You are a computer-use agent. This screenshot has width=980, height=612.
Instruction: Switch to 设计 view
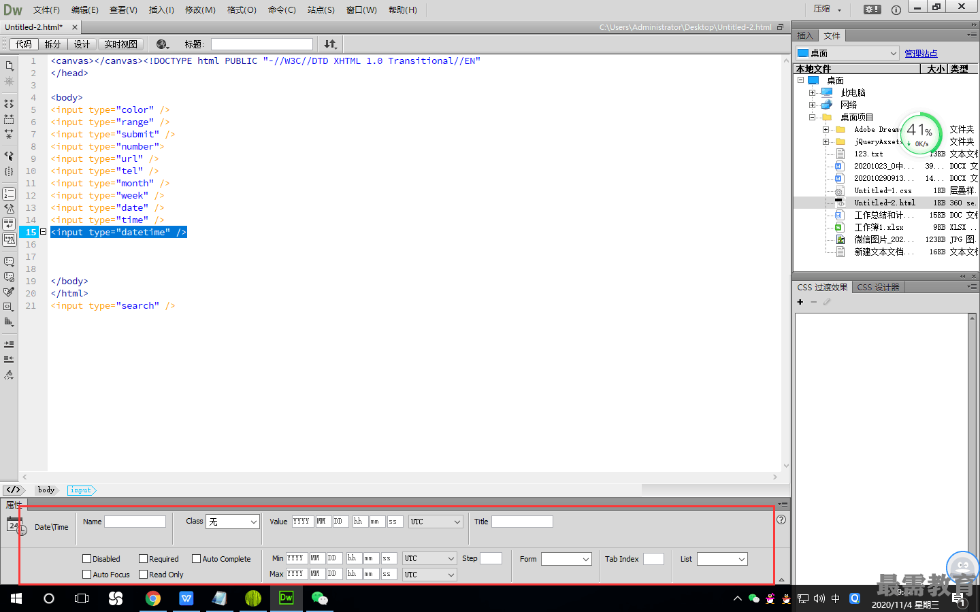point(82,44)
